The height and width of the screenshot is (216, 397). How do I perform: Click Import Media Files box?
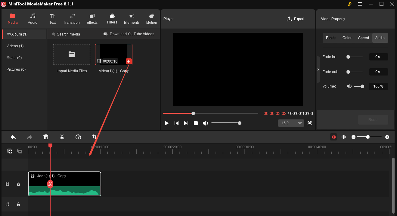[x=72, y=54]
